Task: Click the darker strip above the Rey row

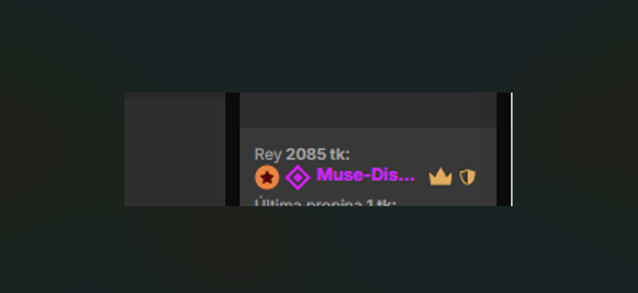Action: [368, 110]
